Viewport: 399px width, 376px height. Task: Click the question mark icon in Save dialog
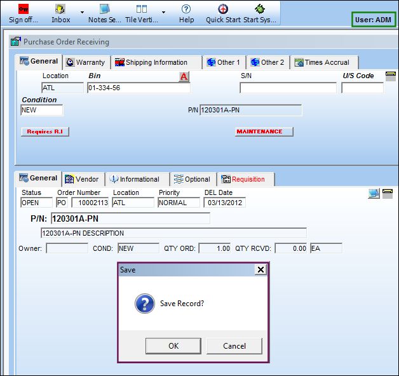(x=144, y=303)
